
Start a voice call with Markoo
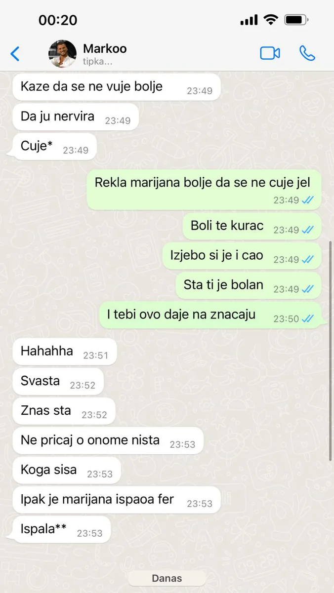tap(307, 53)
